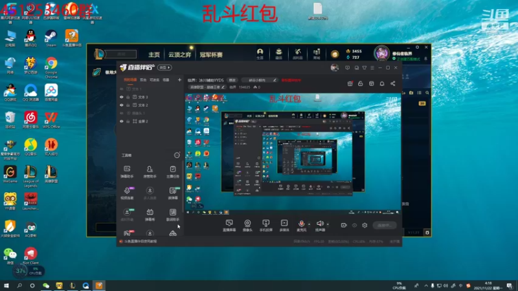Toggle lock on 全屏 2 layer
Image resolution: width=518 pixels, height=291 pixels.
tap(128, 122)
